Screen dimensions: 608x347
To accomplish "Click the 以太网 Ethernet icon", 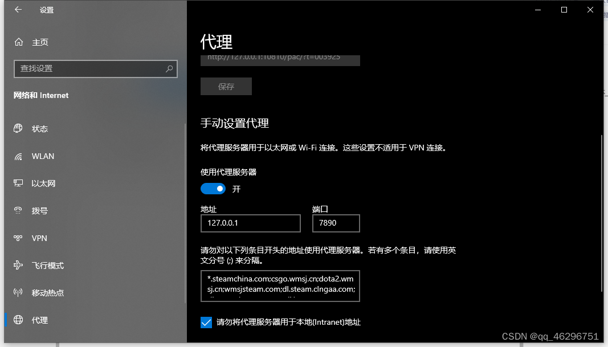I will 17,183.
